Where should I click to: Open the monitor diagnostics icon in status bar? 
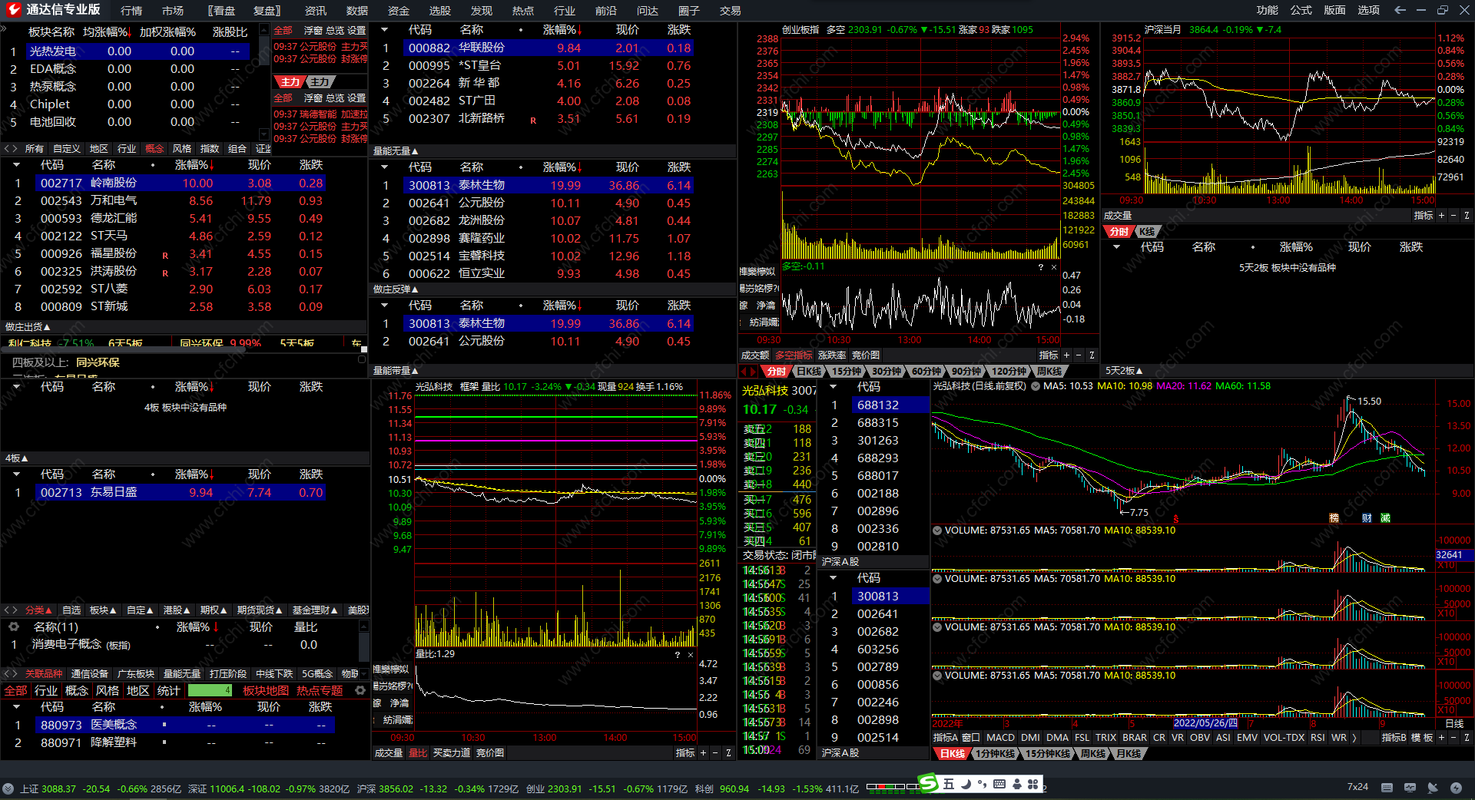click(1410, 788)
